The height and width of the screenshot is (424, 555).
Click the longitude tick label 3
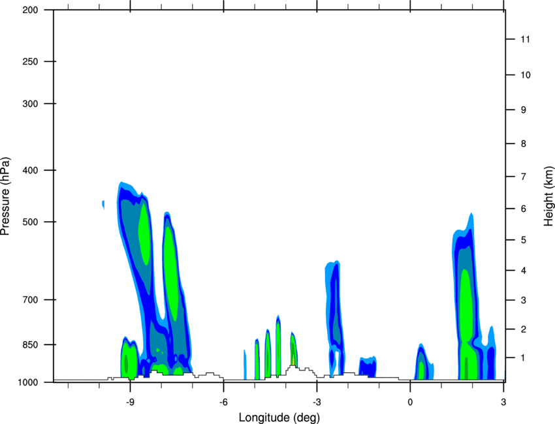(503, 402)
